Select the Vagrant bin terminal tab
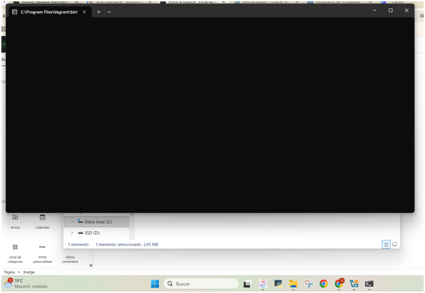 48,12
